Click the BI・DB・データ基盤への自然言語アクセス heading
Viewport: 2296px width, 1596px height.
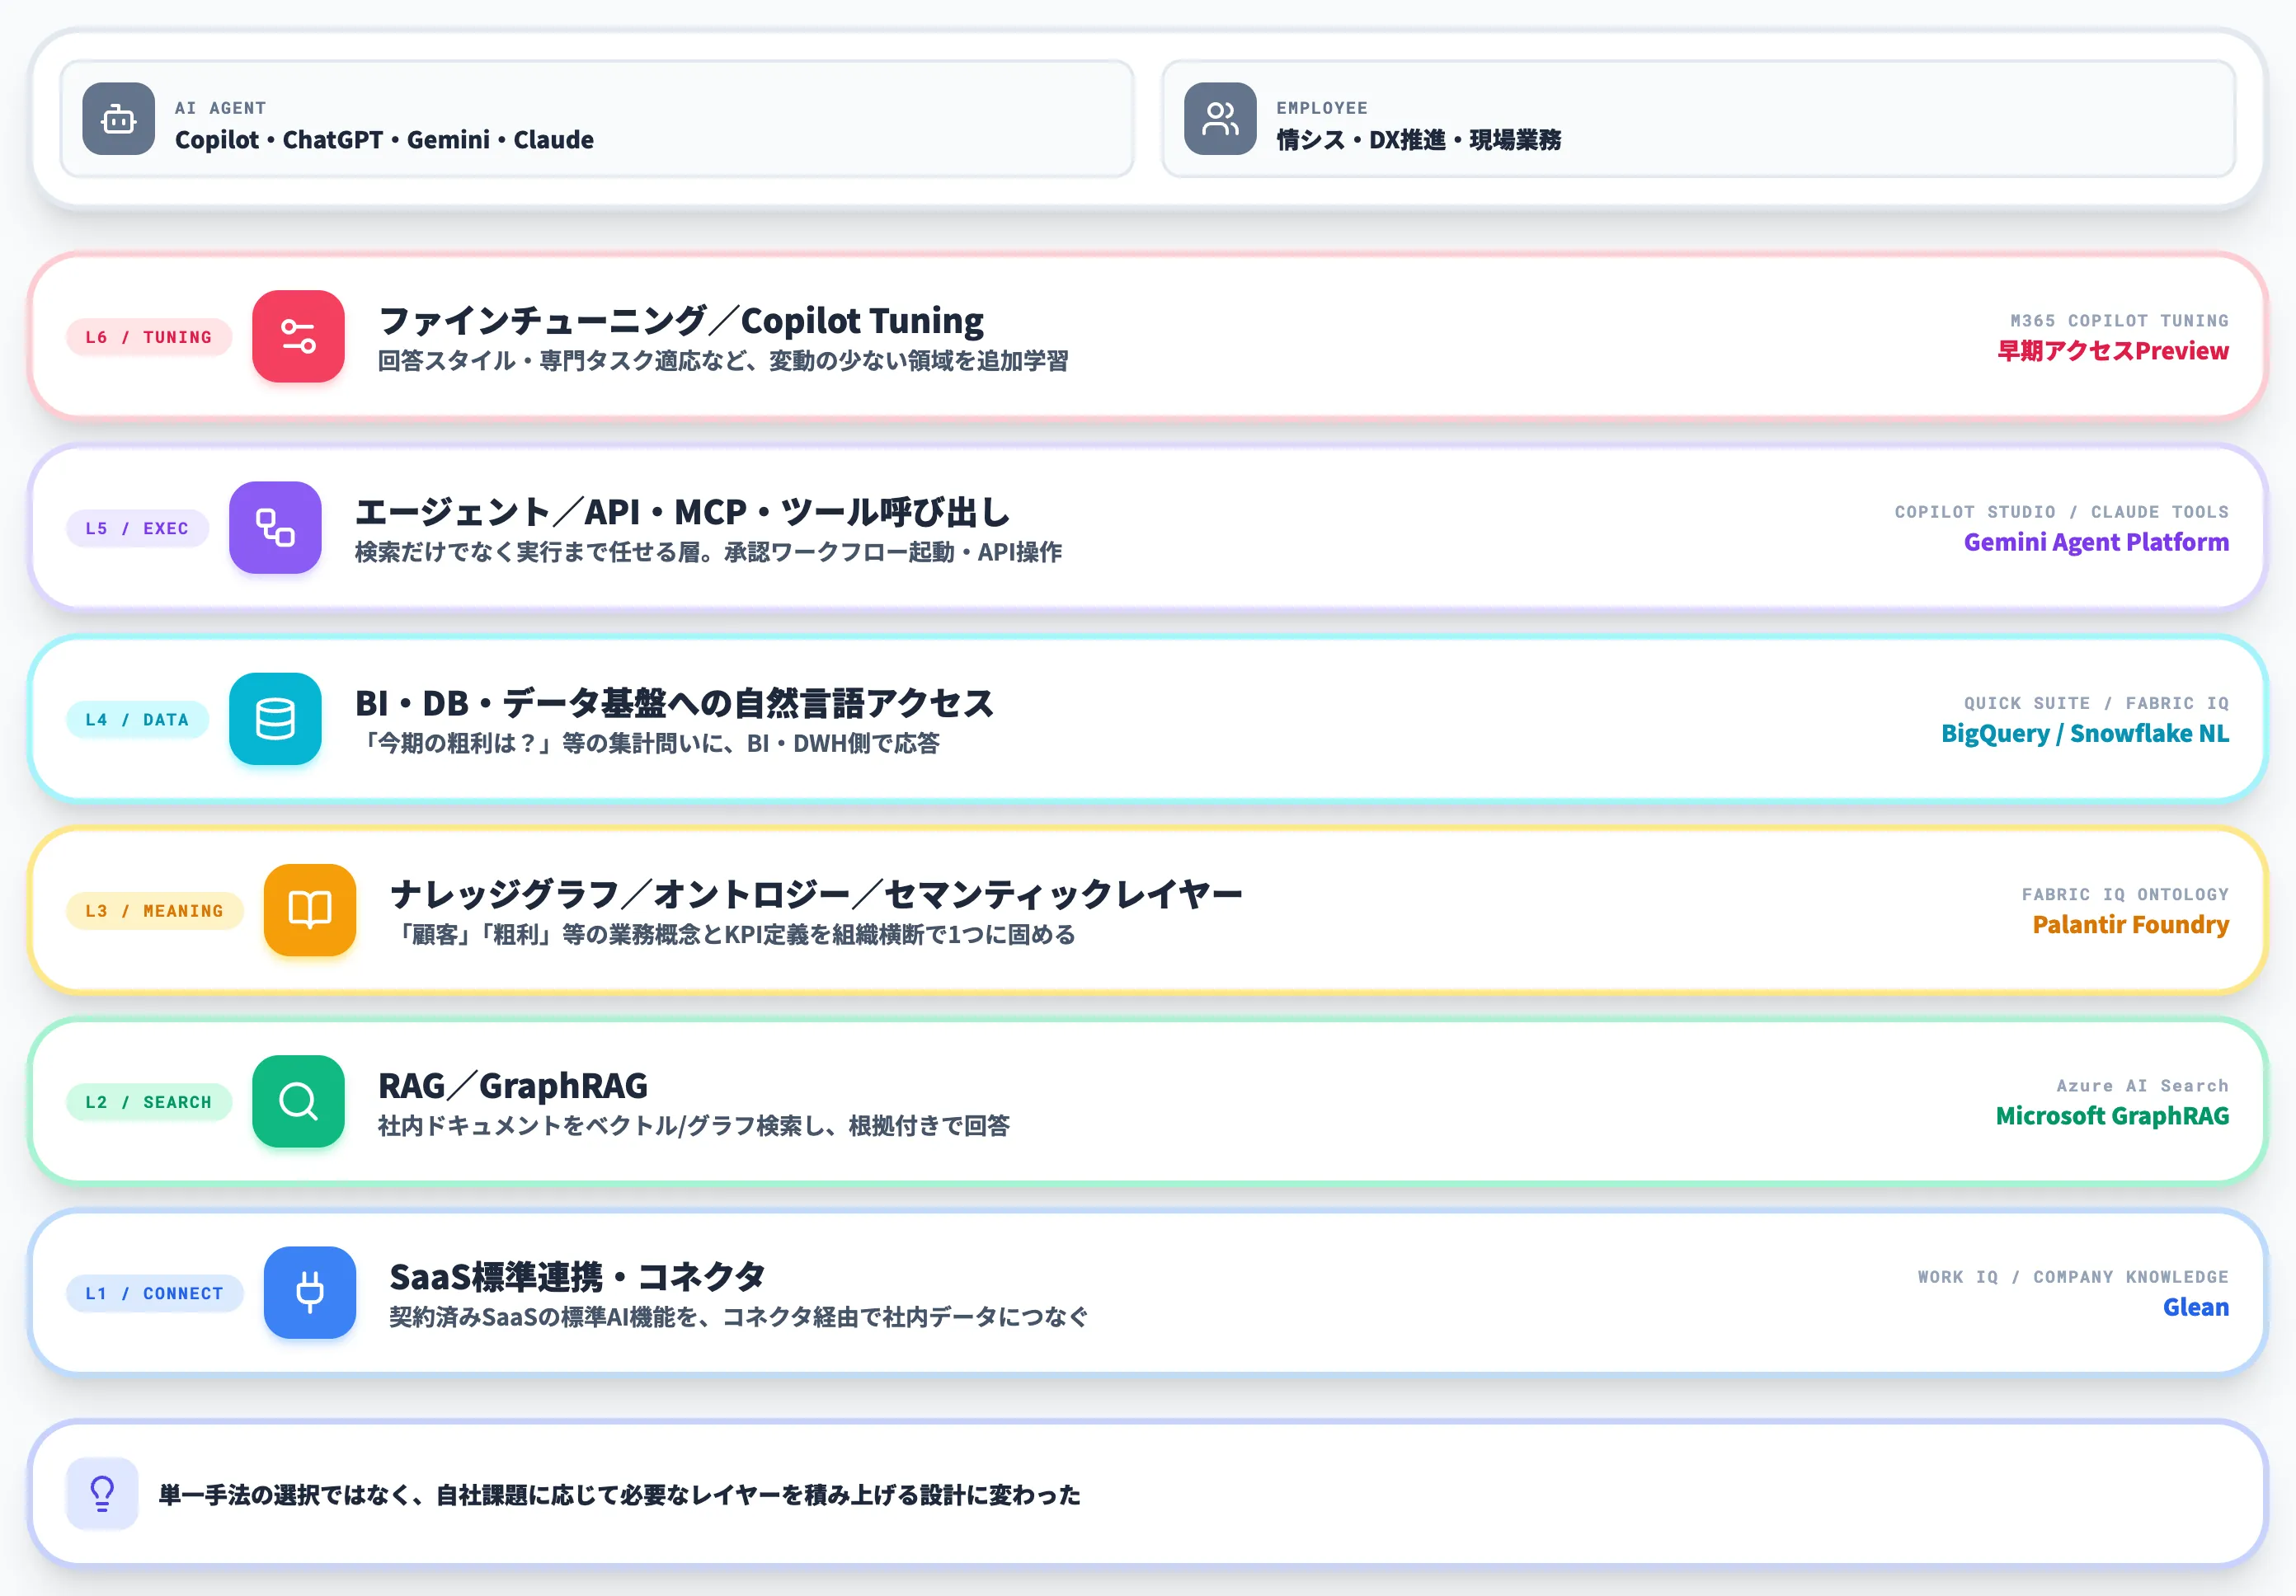(674, 702)
